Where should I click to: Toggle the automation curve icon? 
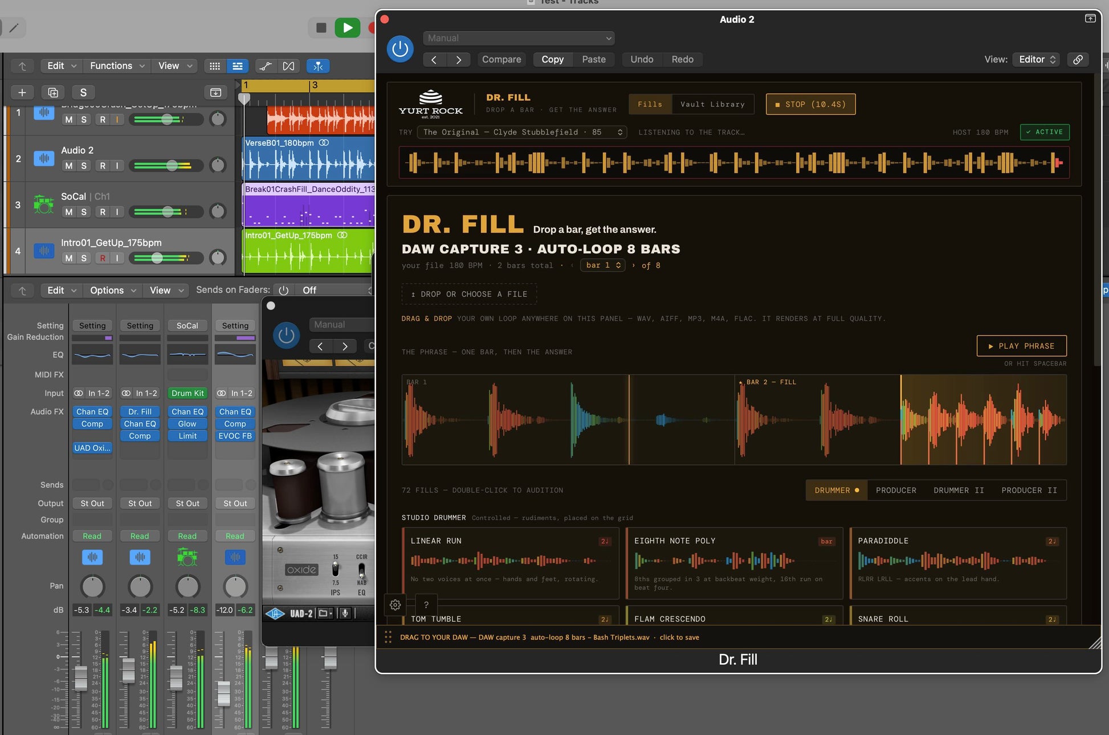266,66
